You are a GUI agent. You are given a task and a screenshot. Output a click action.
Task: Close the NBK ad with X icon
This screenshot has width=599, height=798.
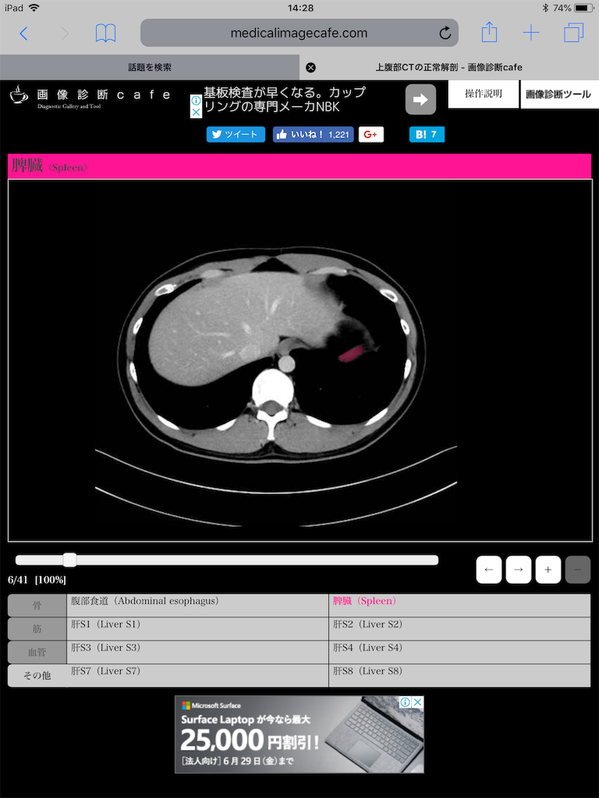(196, 112)
